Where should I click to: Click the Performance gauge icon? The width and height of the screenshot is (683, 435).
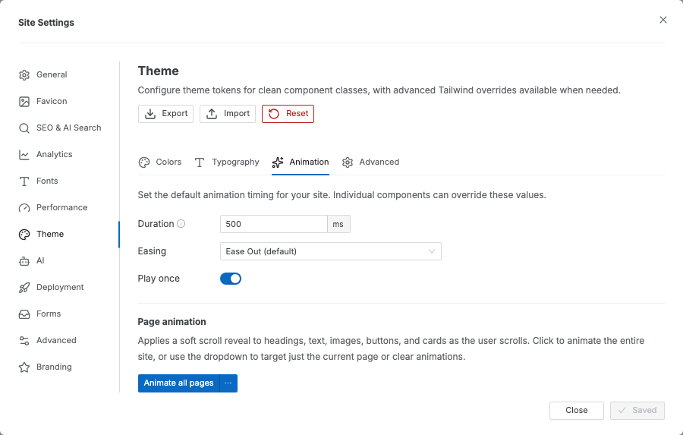pyautogui.click(x=24, y=208)
